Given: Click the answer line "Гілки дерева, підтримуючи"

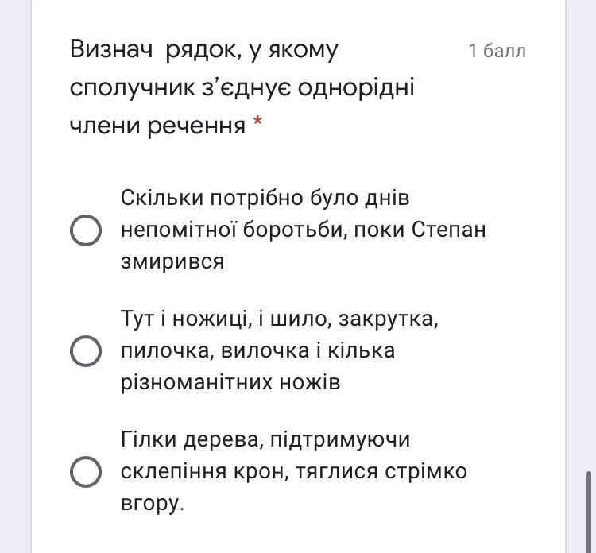Looking at the screenshot, I should tap(265, 439).
